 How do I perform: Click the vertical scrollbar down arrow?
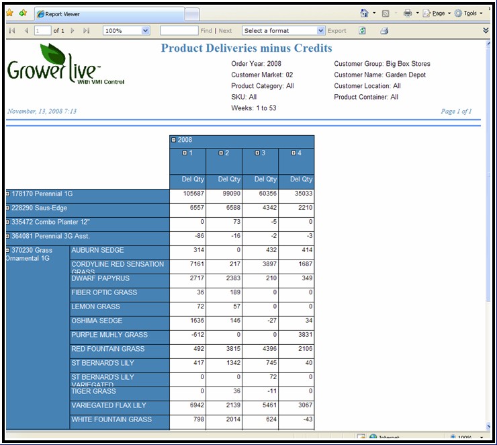[x=487, y=426]
